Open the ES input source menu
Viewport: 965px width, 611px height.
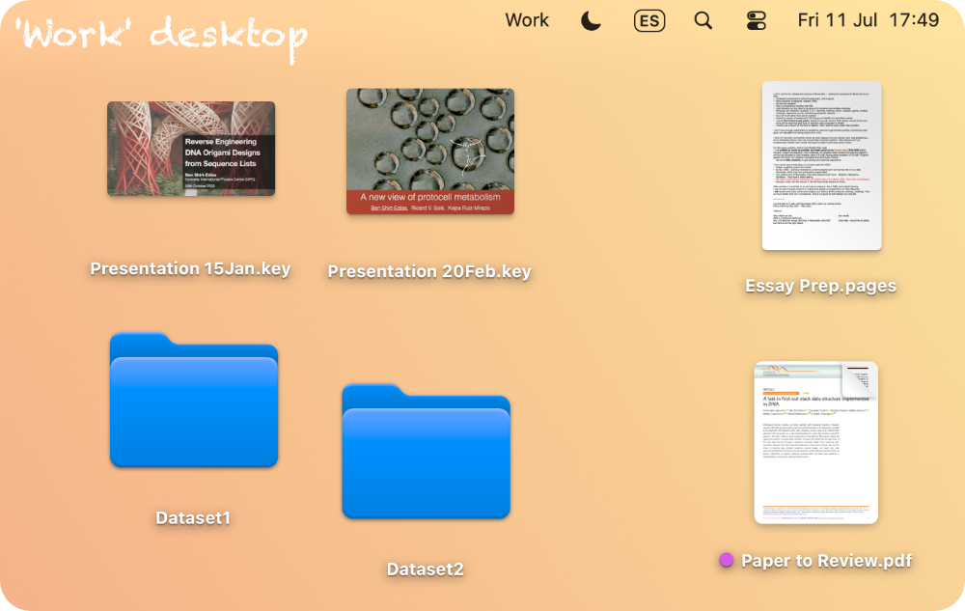pyautogui.click(x=649, y=21)
